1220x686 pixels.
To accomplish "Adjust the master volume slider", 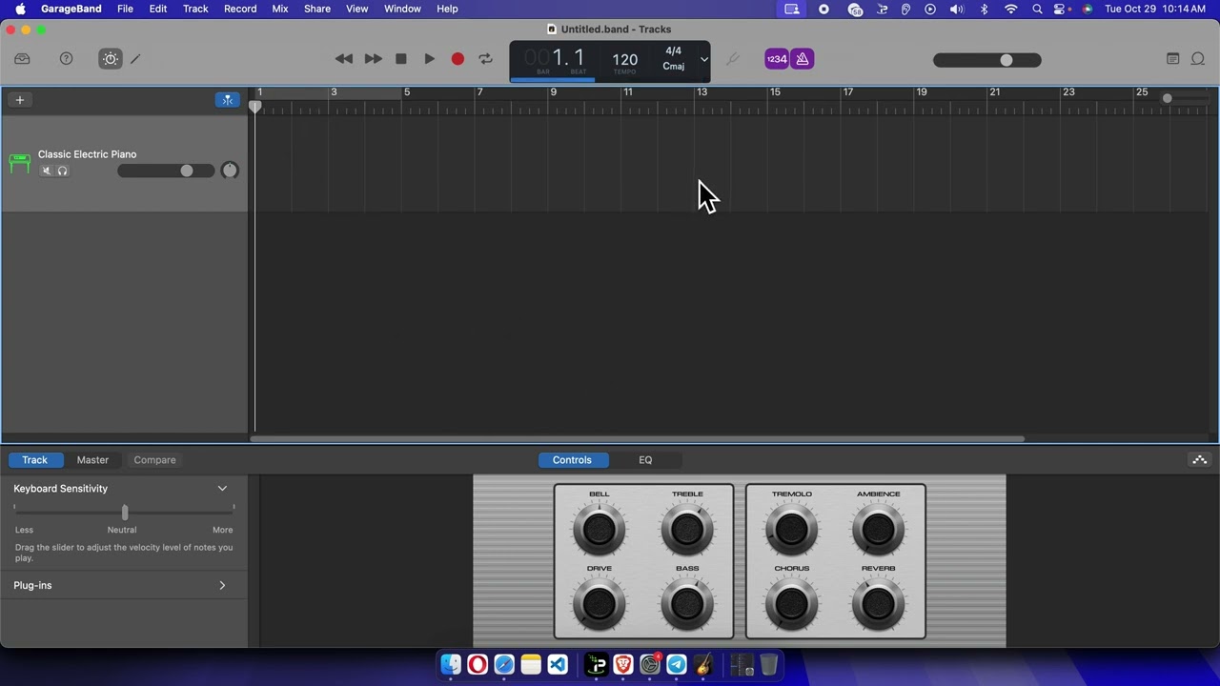I will click(x=987, y=60).
